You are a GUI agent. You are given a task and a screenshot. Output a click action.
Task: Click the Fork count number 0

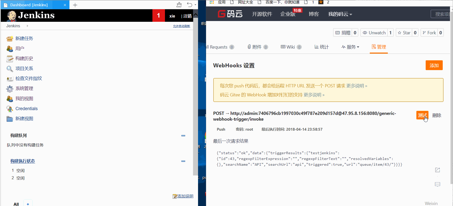(x=441, y=33)
